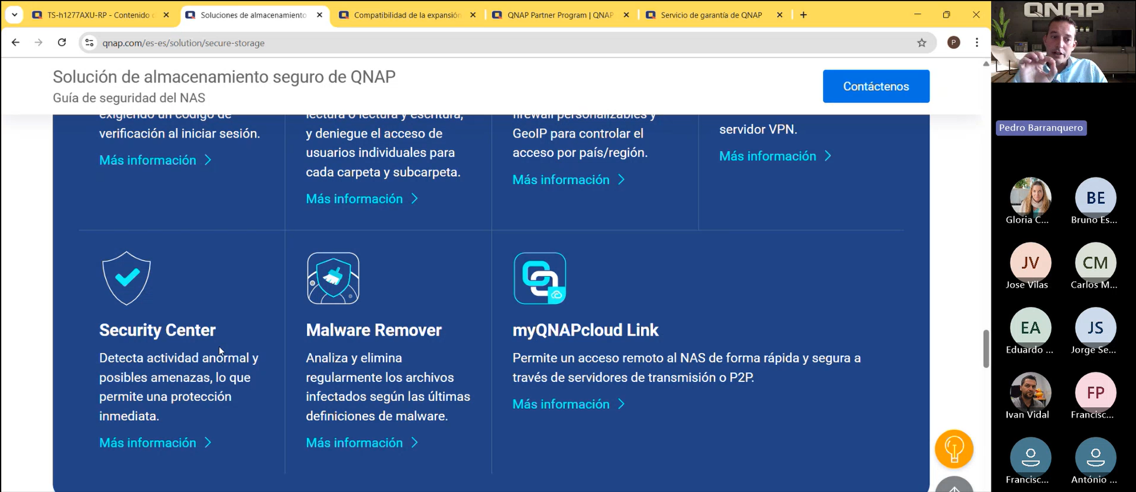Click the Contáctenos button
1136x492 pixels.
tap(876, 86)
